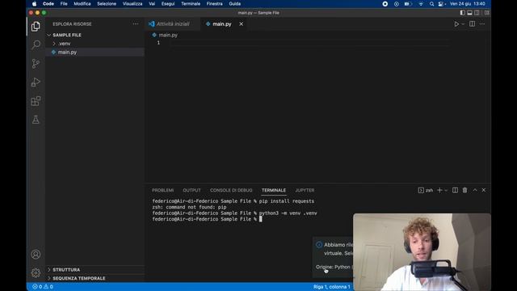
Task: Open the Run and Debug view
Action: coord(36,82)
